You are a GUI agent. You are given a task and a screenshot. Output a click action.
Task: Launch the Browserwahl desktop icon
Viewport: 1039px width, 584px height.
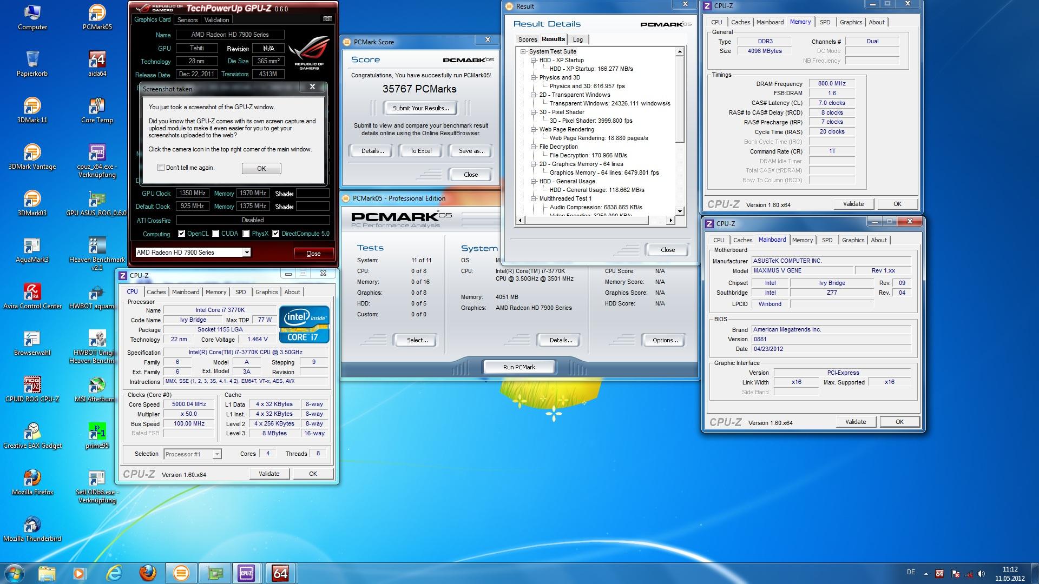point(32,343)
